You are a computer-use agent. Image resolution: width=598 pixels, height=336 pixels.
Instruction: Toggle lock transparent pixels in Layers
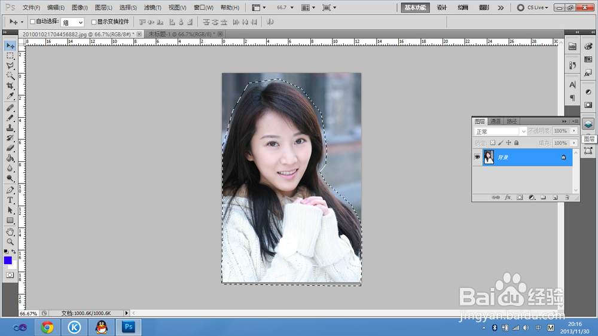pyautogui.click(x=493, y=143)
